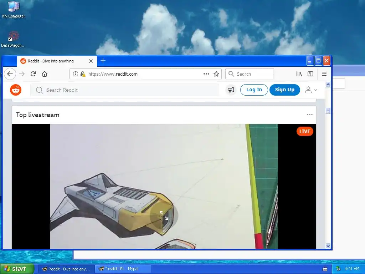
Task: Open the Library bookmarks icon
Action: tap(299, 74)
